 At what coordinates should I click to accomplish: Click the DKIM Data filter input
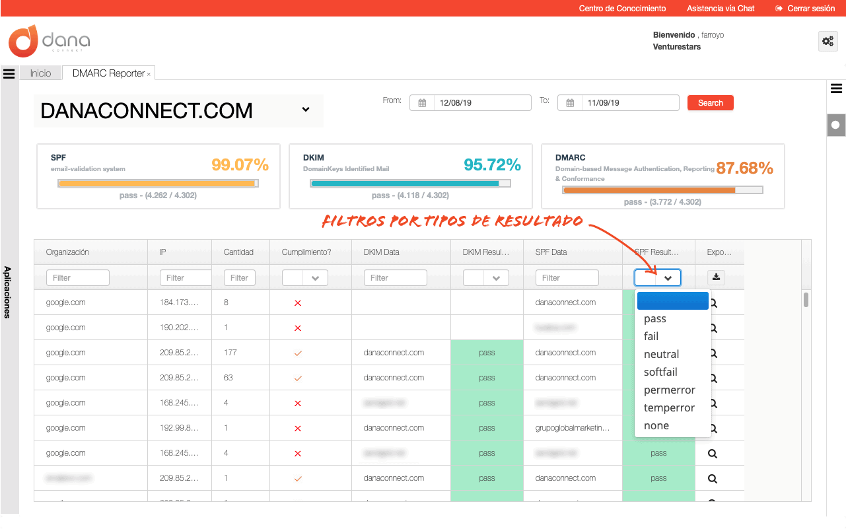tap(396, 278)
